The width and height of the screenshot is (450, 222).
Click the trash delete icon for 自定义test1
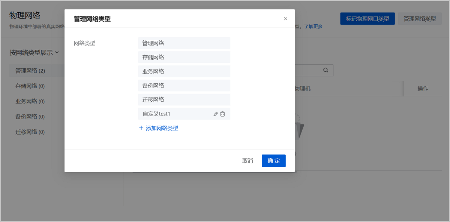click(222, 114)
